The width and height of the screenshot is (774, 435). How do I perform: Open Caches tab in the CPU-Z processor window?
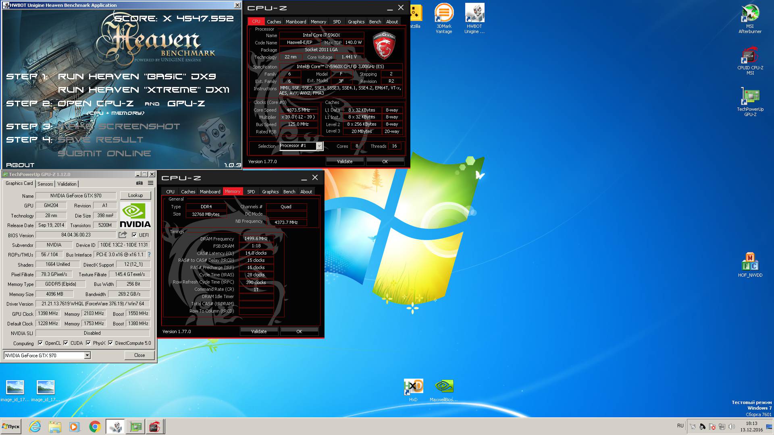(274, 22)
